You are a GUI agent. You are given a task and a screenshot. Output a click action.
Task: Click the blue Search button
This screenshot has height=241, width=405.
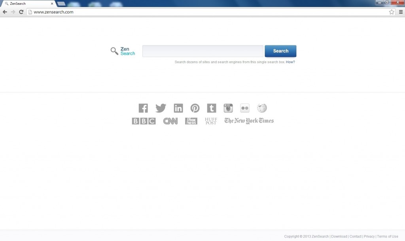click(x=280, y=51)
